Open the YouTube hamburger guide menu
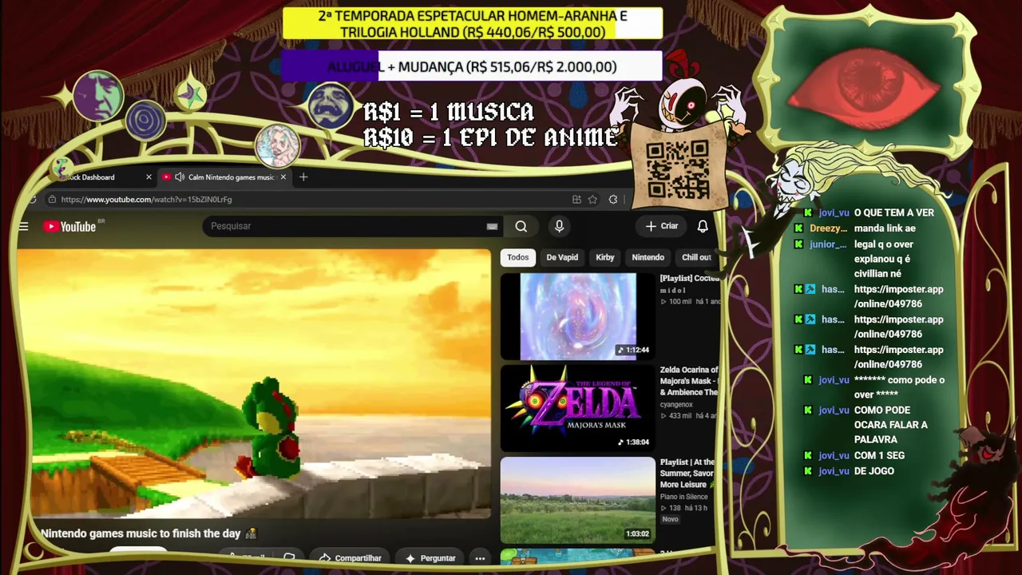Image resolution: width=1022 pixels, height=575 pixels. [x=23, y=227]
